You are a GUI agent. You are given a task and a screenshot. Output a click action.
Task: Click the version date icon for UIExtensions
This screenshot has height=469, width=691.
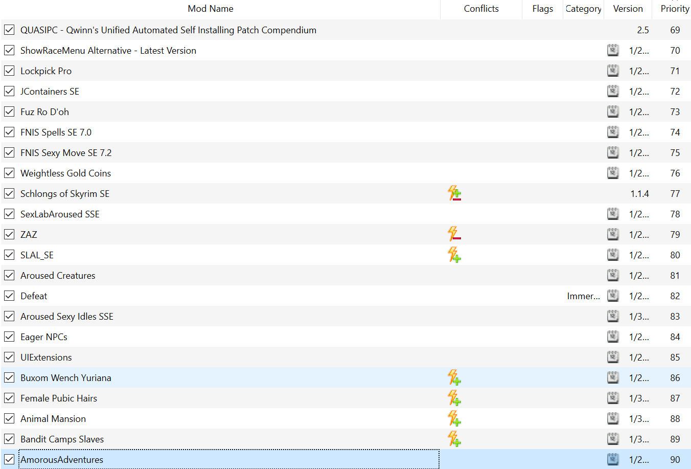613,357
